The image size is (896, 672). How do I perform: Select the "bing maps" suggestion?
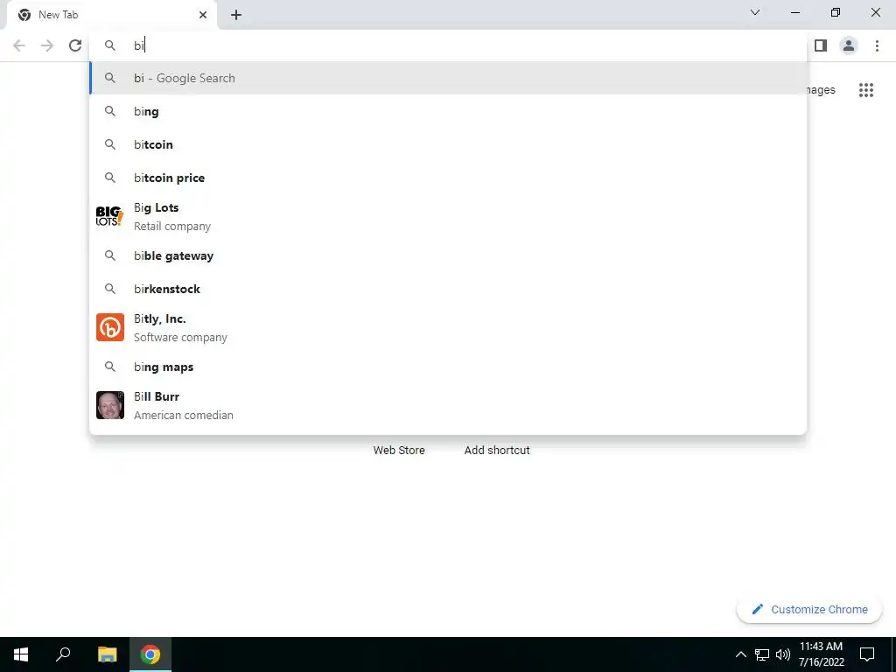[449, 367]
